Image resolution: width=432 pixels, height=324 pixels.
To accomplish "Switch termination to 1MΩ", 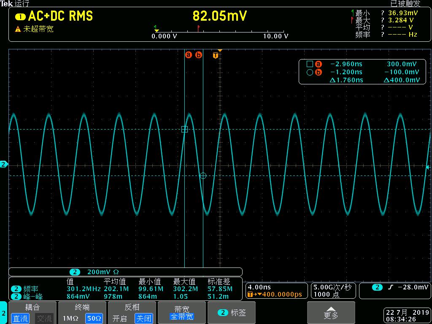I will point(70,319).
